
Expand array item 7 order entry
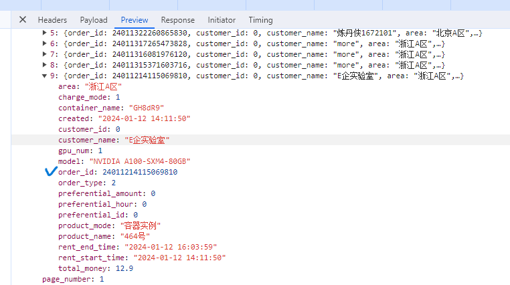point(45,54)
